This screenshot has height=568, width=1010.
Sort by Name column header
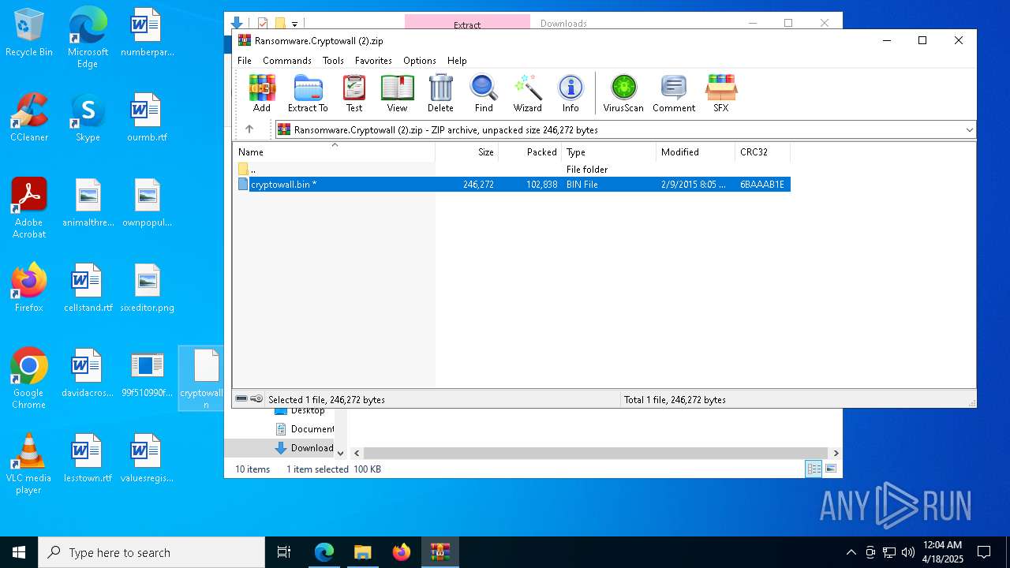(x=335, y=152)
